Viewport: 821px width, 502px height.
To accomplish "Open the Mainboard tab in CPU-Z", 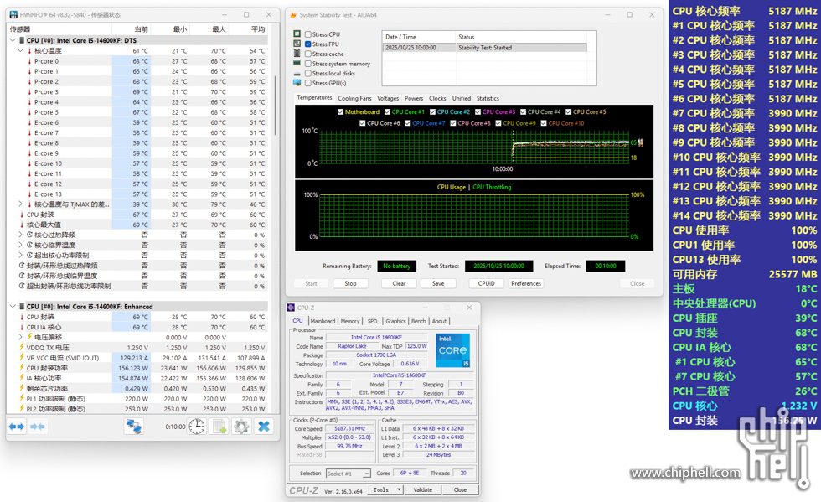I will pos(323,321).
